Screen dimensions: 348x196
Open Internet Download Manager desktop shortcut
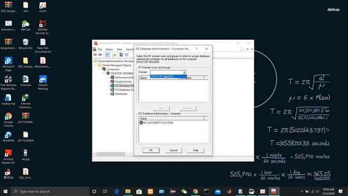[26, 101]
